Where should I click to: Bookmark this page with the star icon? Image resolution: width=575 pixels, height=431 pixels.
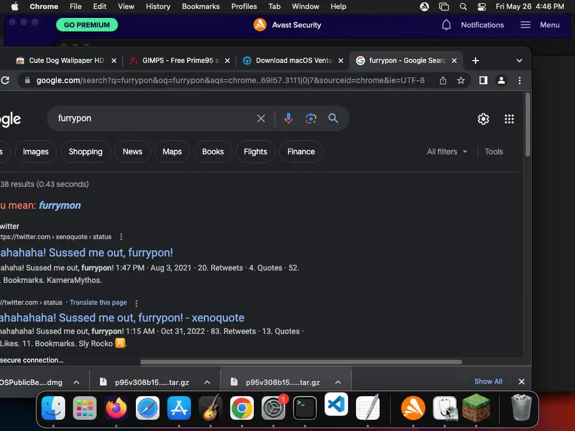pos(461,80)
